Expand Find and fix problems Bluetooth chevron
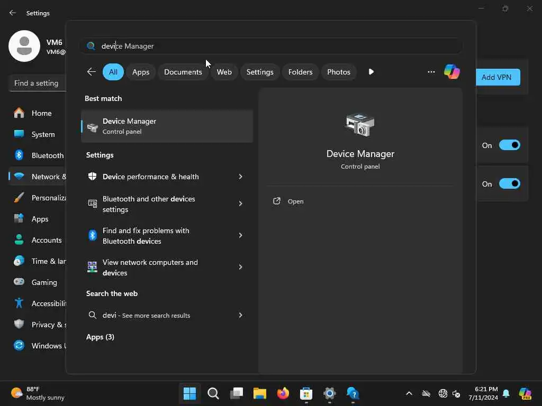The image size is (542, 406). point(240,235)
